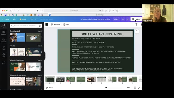This screenshot has width=174, height=98.
Task: Select slide 2 thumbnail
Action: click(60, 79)
